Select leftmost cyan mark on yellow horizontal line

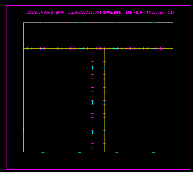(43, 48)
